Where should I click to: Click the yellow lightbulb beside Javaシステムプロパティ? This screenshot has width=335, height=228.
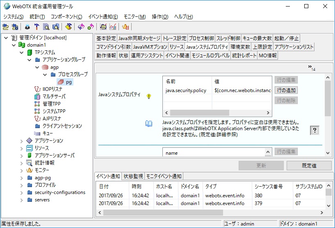click(149, 96)
